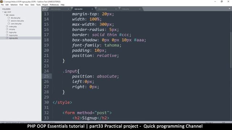Click the file icon beside logout.php
The width and height of the screenshot is (232, 130).
[7, 35]
